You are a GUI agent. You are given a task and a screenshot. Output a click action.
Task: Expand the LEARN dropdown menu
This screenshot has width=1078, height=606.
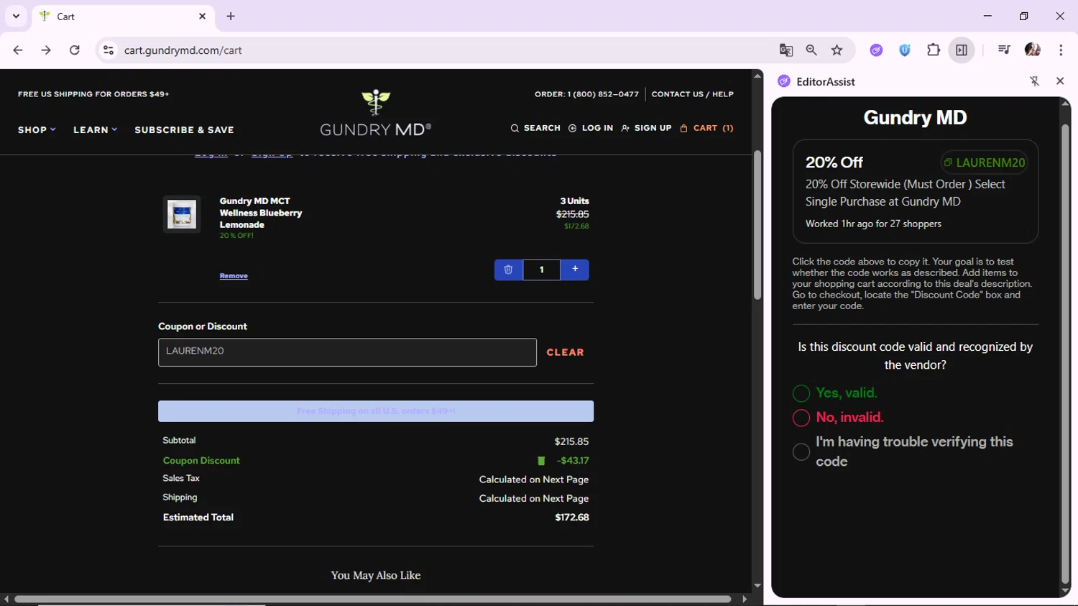pos(95,130)
